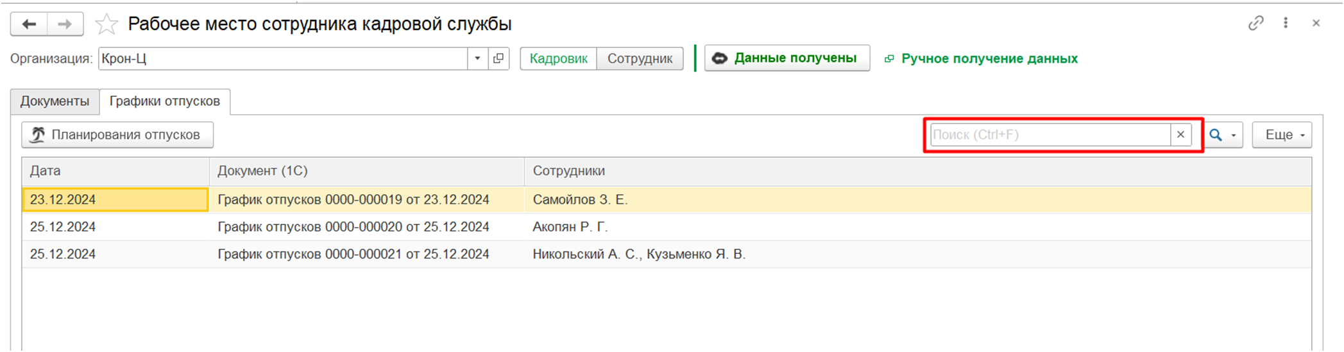Focus the Поиск (Ctrl+F) search field
The image size is (1344, 352).
click(x=1050, y=135)
